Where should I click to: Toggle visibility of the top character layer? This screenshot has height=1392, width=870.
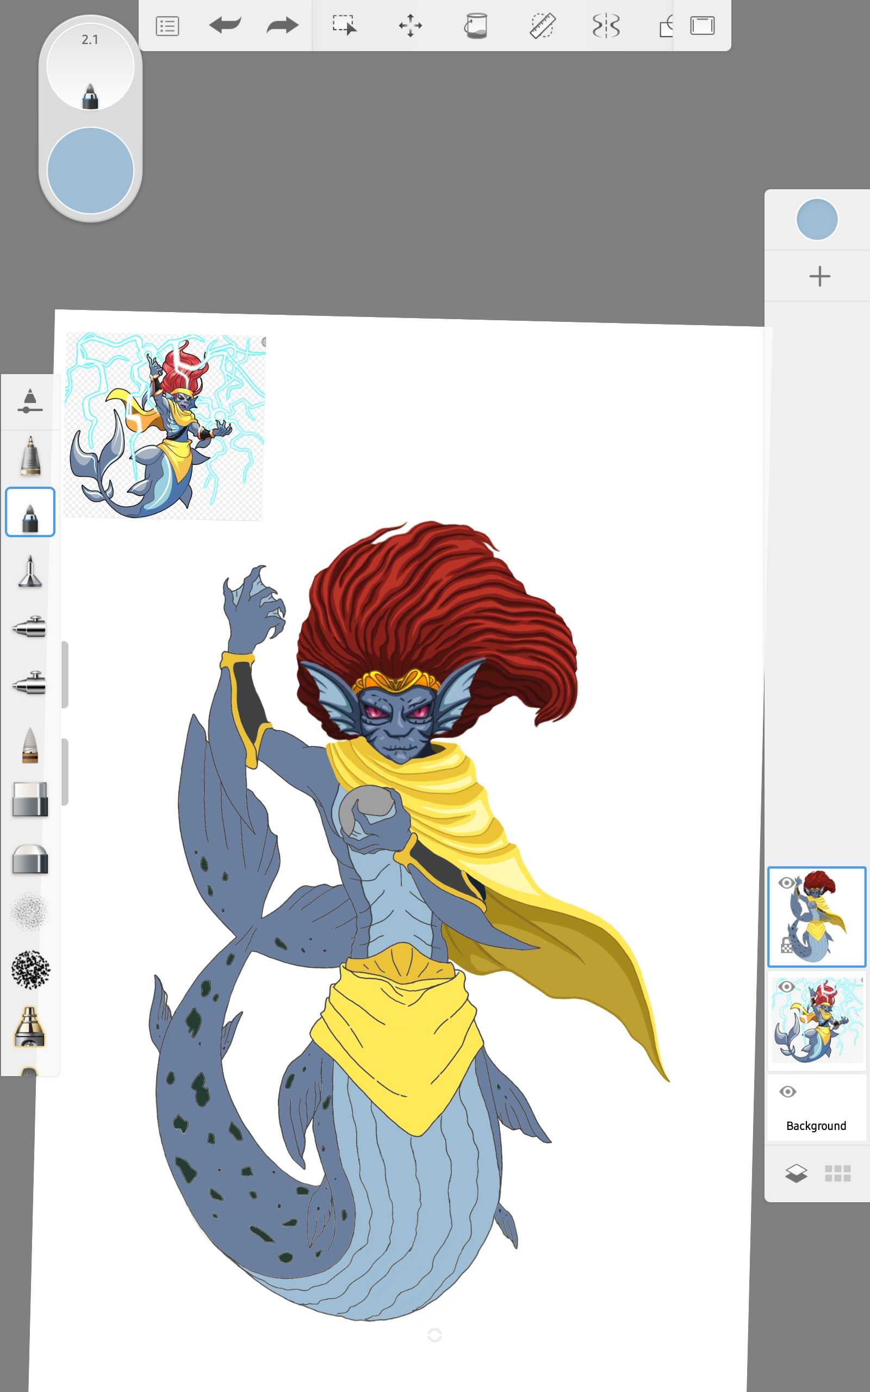point(787,883)
